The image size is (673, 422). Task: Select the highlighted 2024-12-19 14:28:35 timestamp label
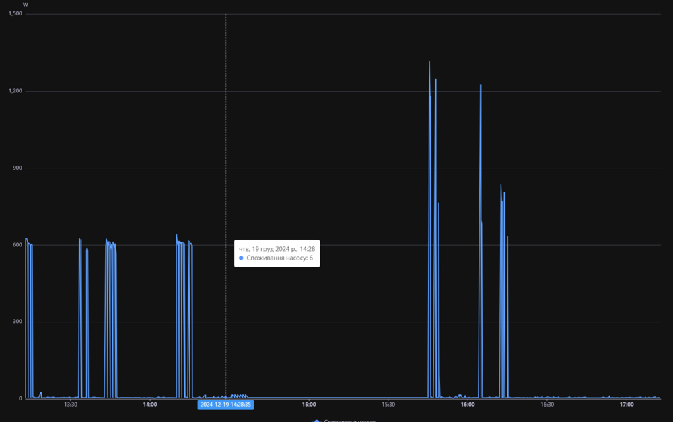225,405
